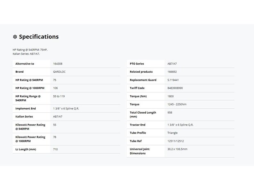
Task: Click the 'HP Rating @ 540RPM' table label
Action: (29, 80)
